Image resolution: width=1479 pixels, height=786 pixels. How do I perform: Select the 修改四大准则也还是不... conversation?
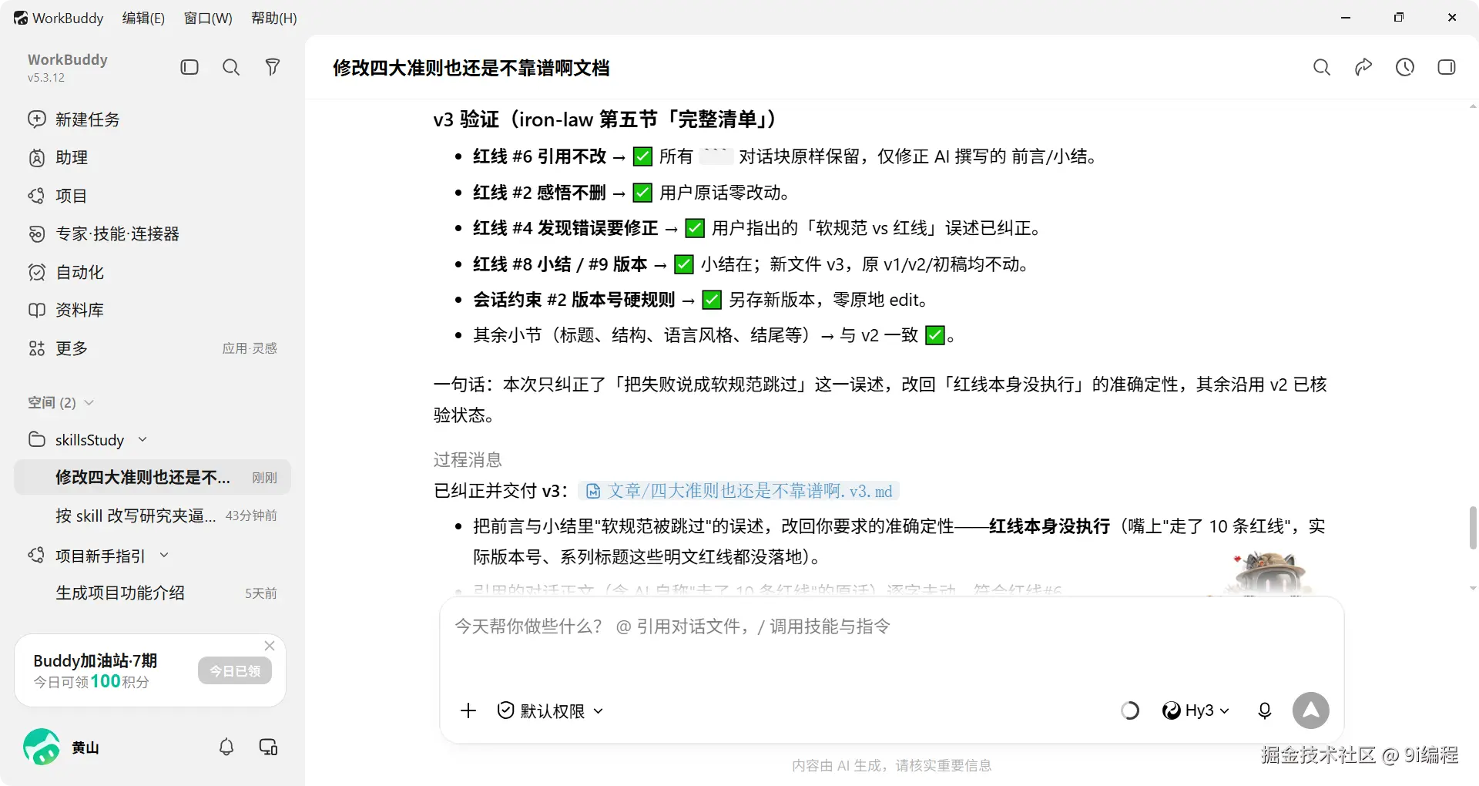(x=153, y=477)
